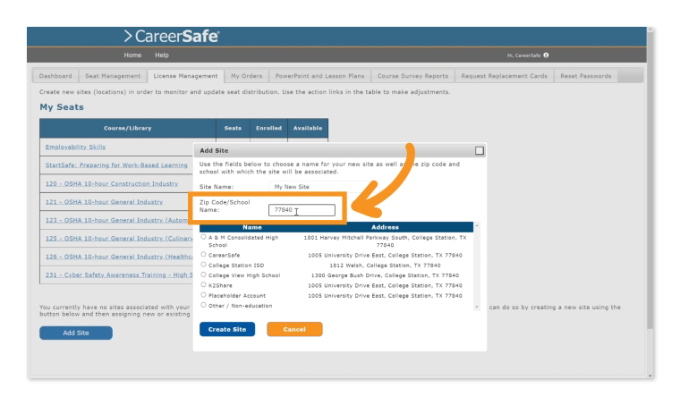The height and width of the screenshot is (405, 680).
Task: Click the Seats column header
Action: 233,128
